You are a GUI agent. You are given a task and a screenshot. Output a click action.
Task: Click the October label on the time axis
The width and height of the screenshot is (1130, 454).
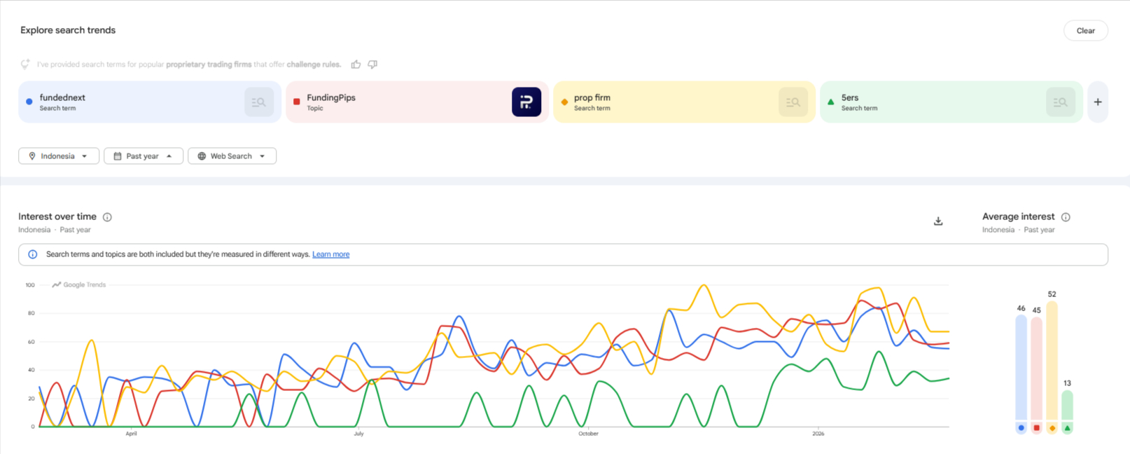pyautogui.click(x=588, y=434)
